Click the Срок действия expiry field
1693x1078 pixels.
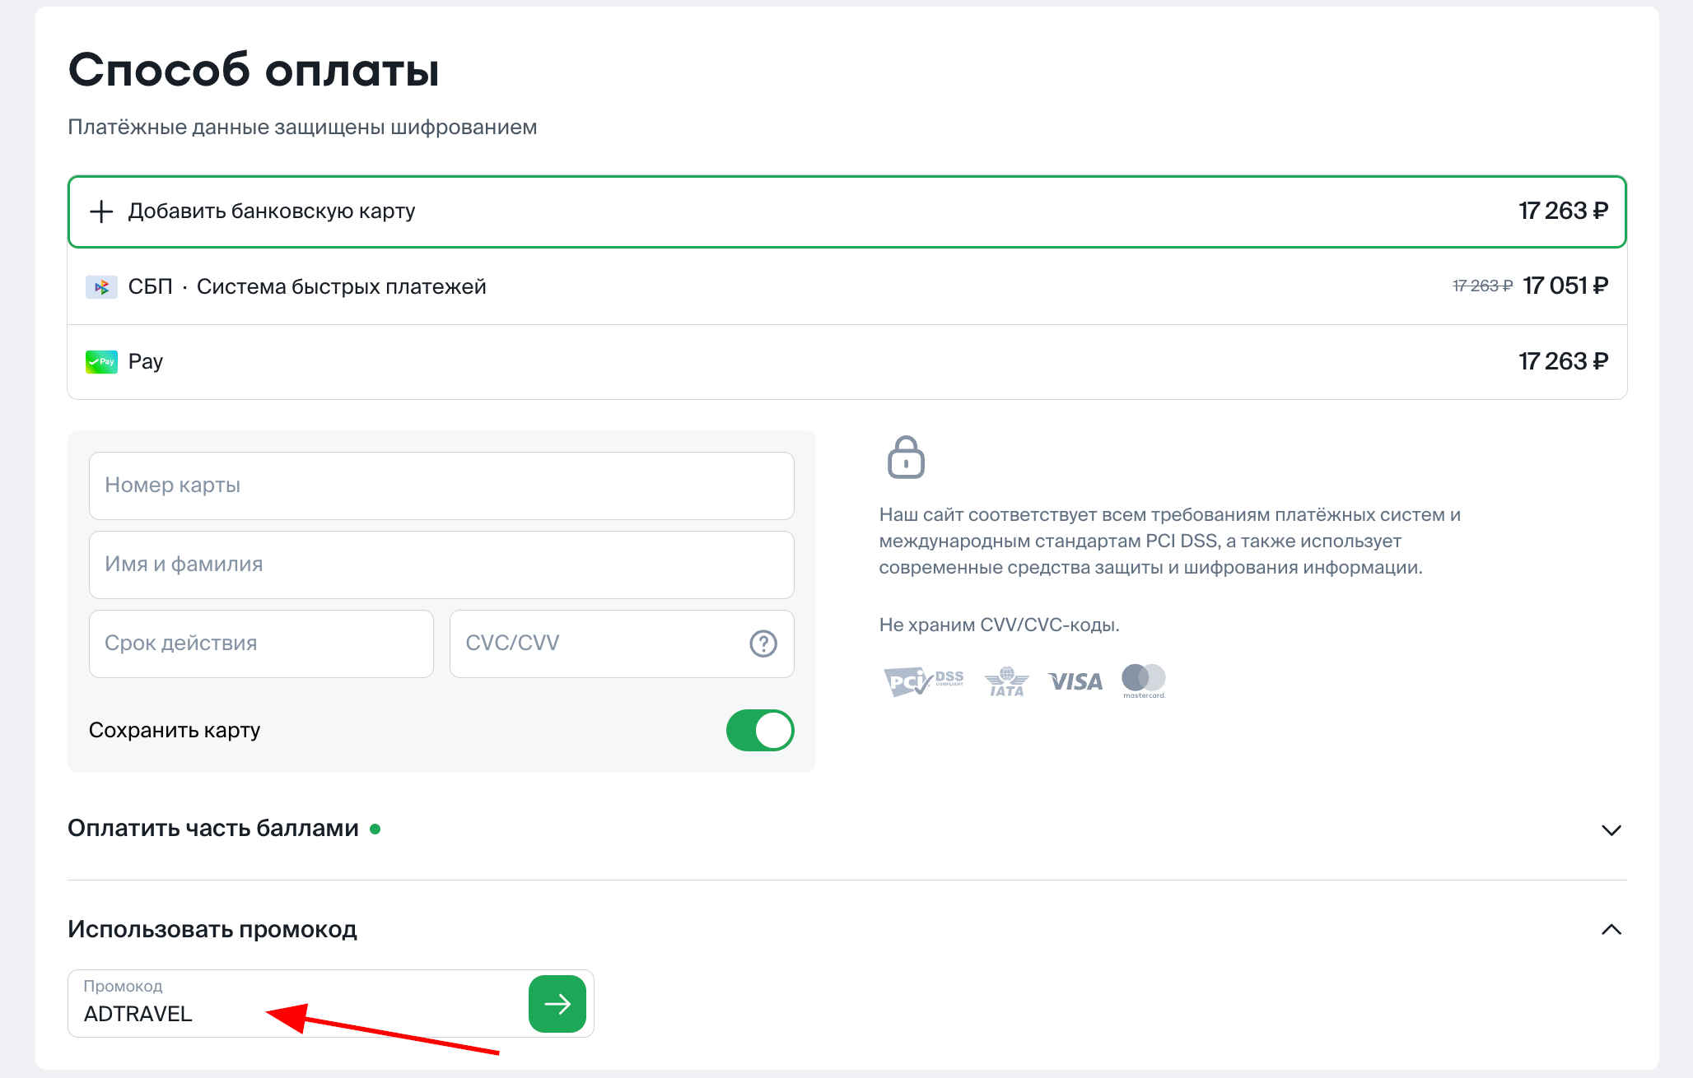[x=261, y=644]
